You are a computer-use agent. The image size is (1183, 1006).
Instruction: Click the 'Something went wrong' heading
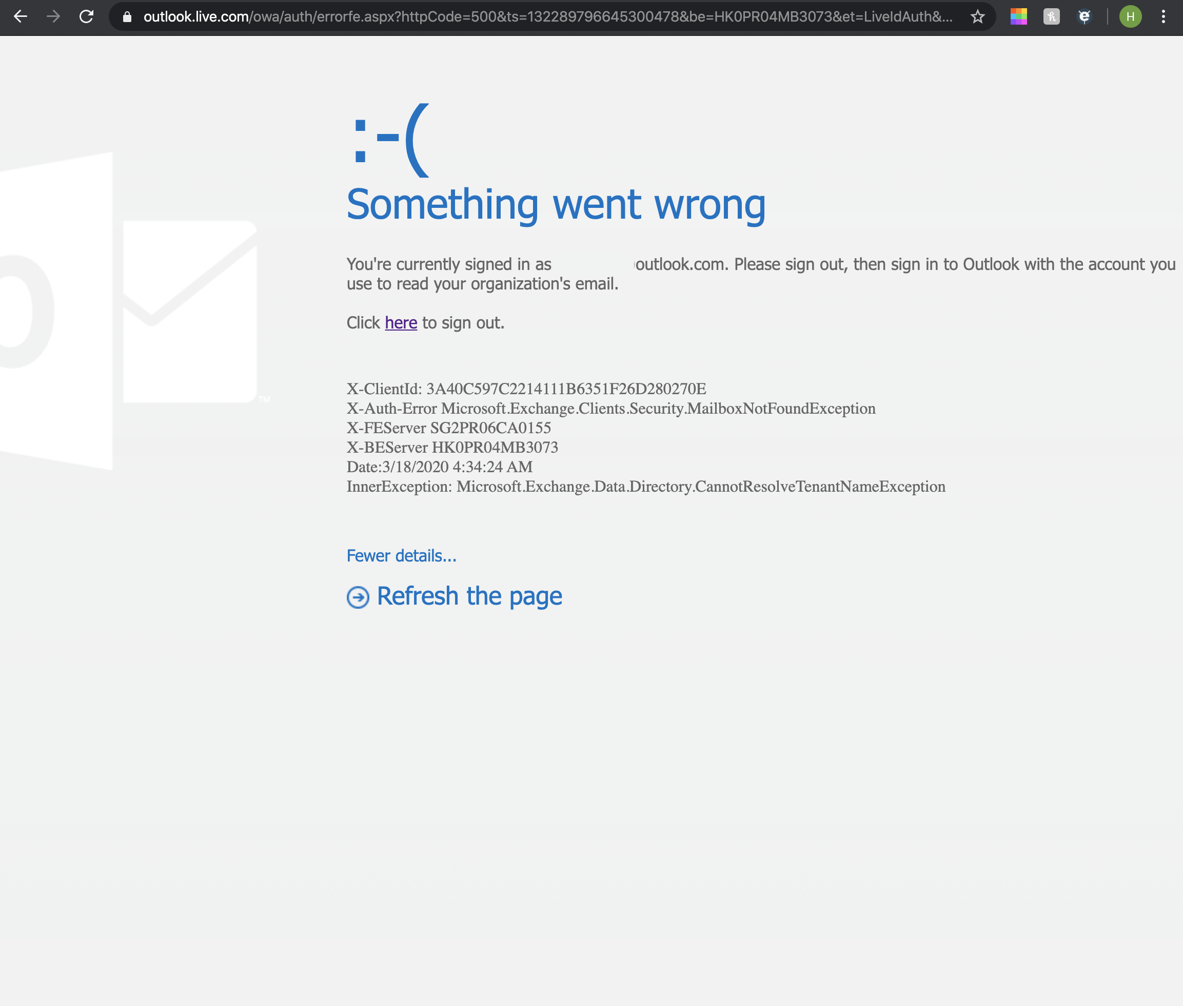[x=556, y=204]
